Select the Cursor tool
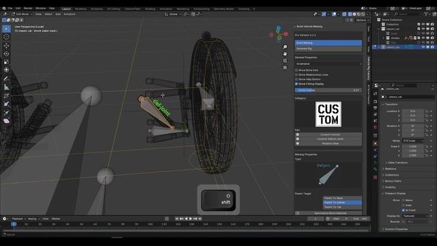 pyautogui.click(x=6, y=37)
